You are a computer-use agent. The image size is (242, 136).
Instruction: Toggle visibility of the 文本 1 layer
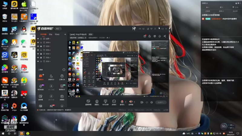pos(38,46)
